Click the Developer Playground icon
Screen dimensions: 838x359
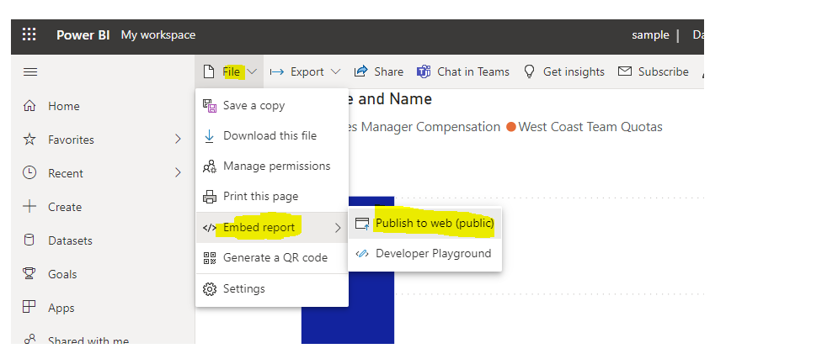[362, 253]
